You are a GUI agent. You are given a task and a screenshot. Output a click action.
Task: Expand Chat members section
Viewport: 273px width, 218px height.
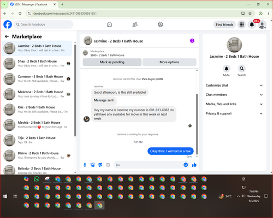[234, 95]
